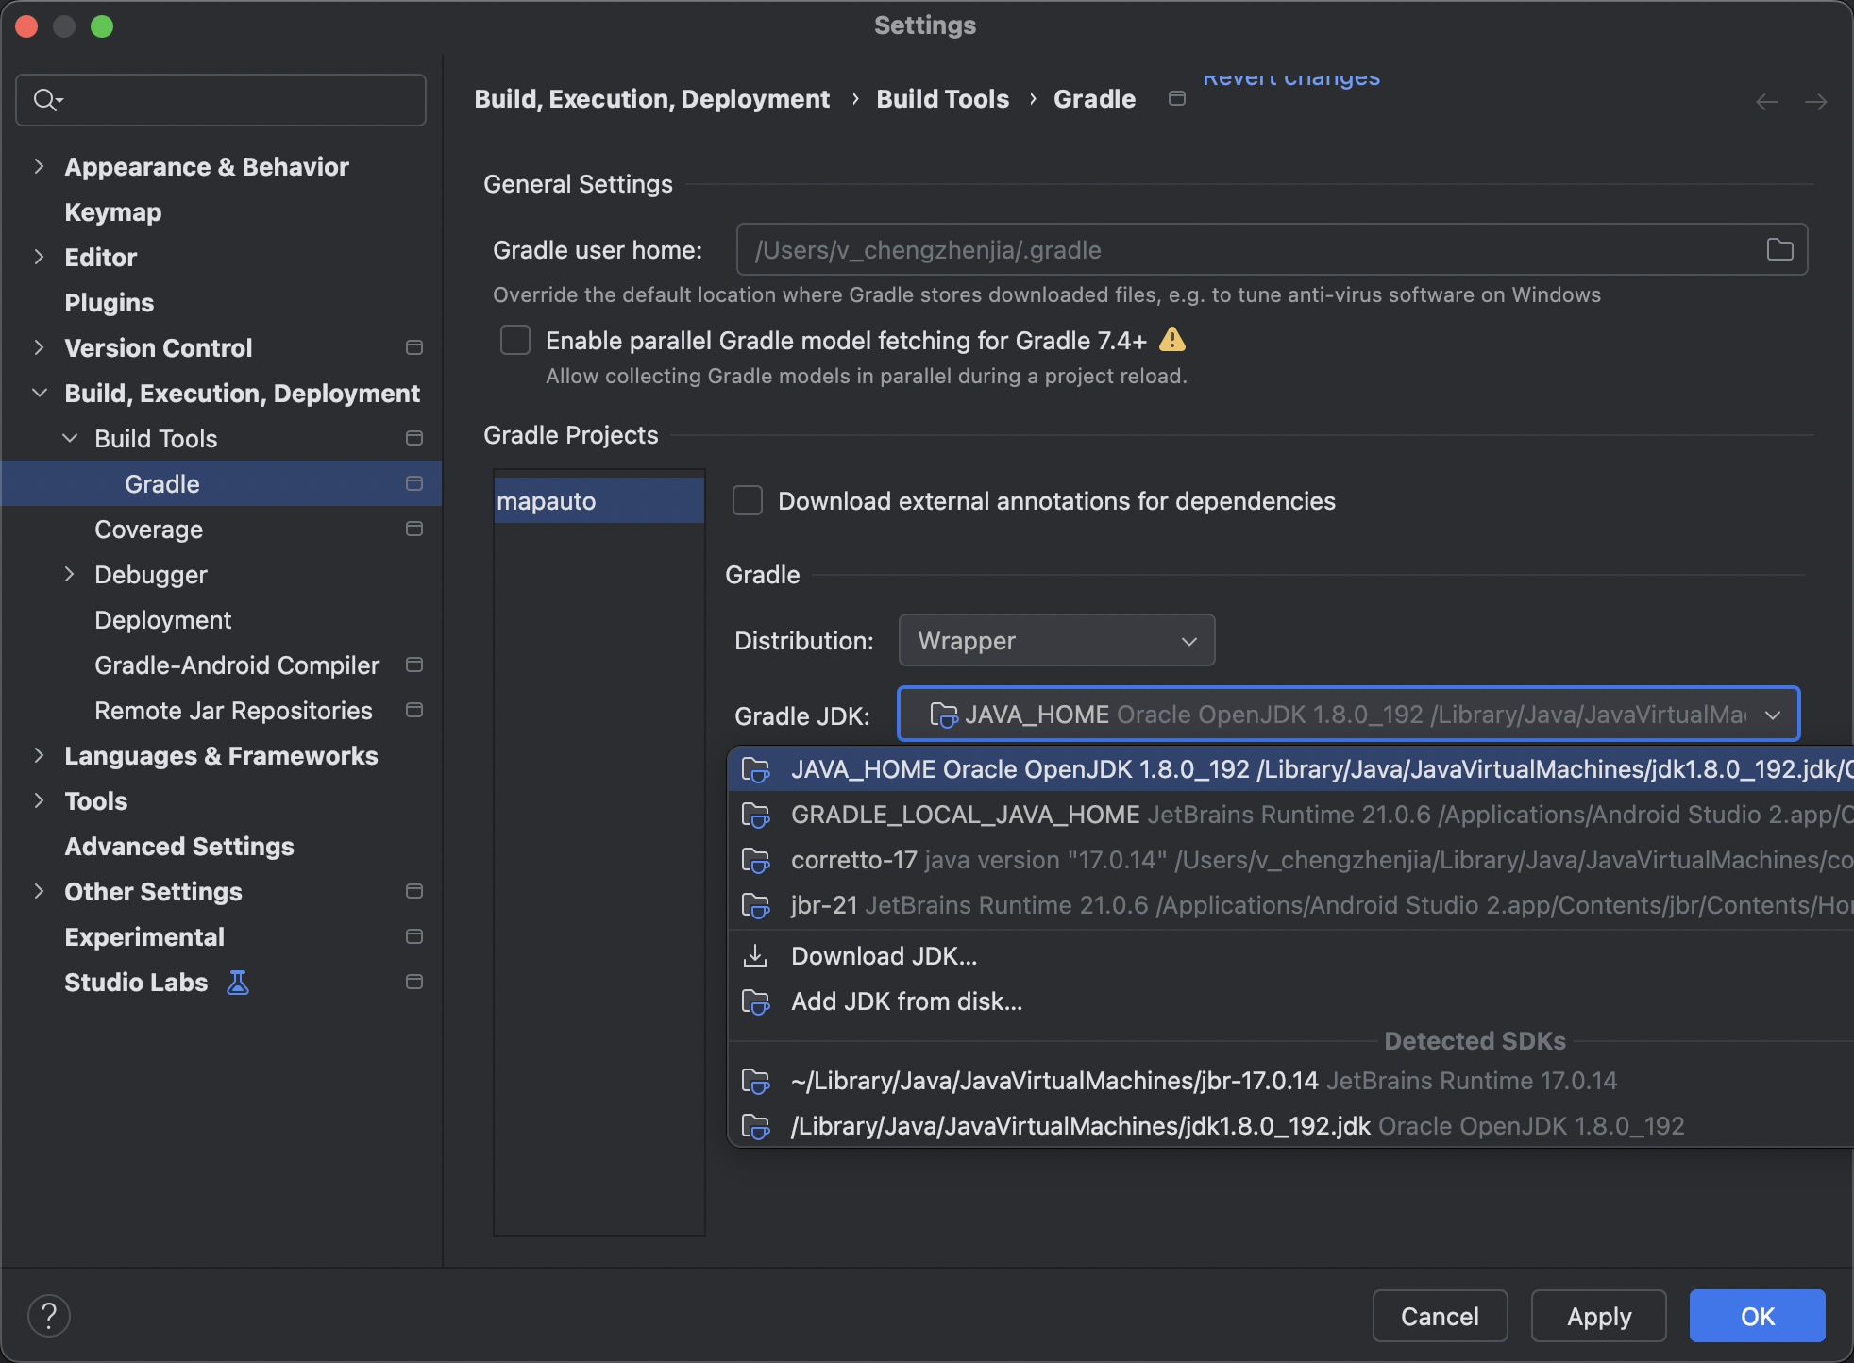Open Build Tools from the breadcrumb
The width and height of the screenshot is (1854, 1363).
(x=941, y=98)
